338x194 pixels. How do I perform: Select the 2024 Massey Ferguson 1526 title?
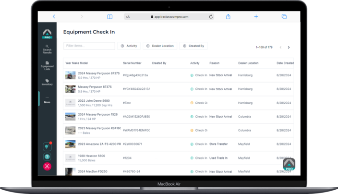[x=97, y=114]
